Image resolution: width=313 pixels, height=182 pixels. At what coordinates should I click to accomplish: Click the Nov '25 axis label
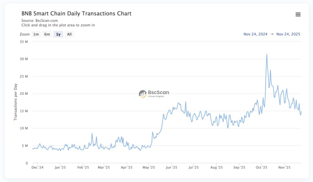[285, 167]
